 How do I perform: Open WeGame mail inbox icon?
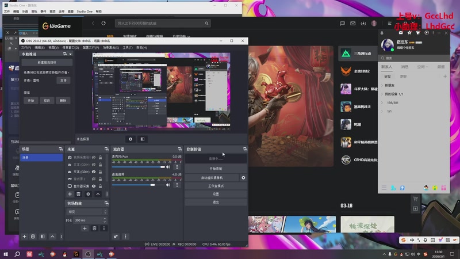[x=353, y=23]
